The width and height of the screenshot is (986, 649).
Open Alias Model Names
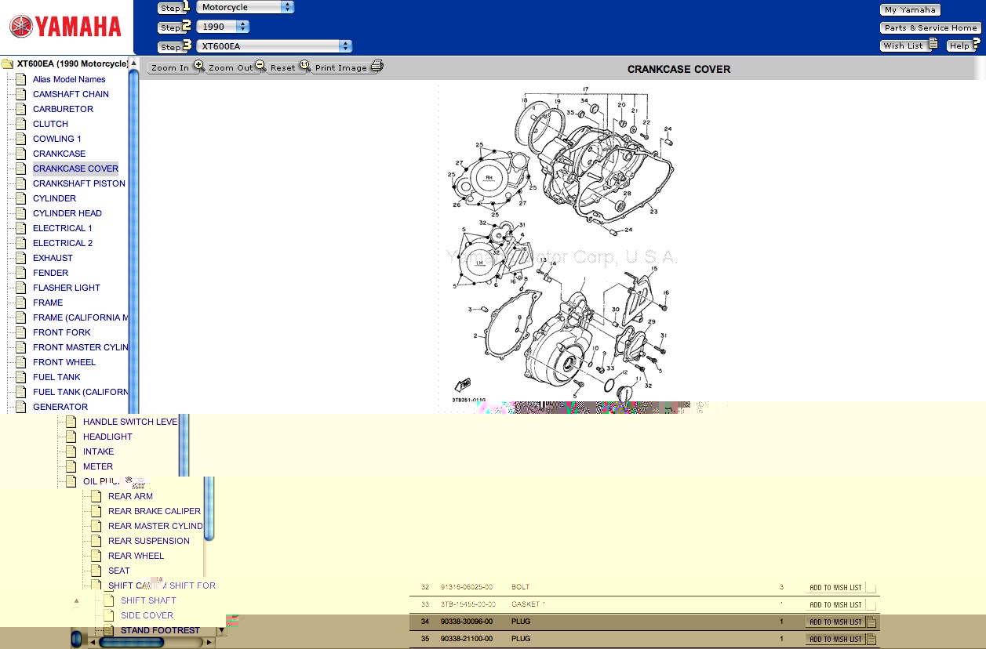(x=69, y=79)
